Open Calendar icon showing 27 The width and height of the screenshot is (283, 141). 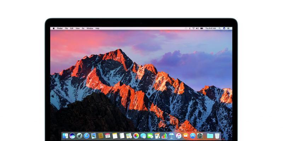click(108, 136)
